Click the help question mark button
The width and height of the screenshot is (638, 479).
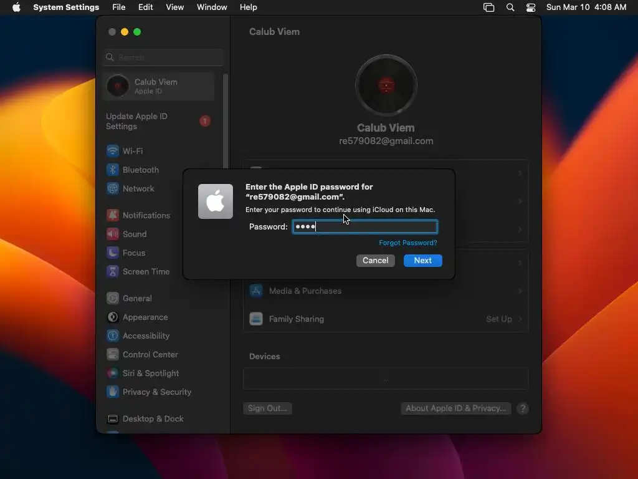coord(523,409)
